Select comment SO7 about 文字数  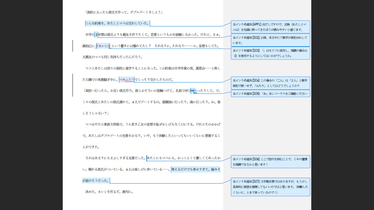270,187
